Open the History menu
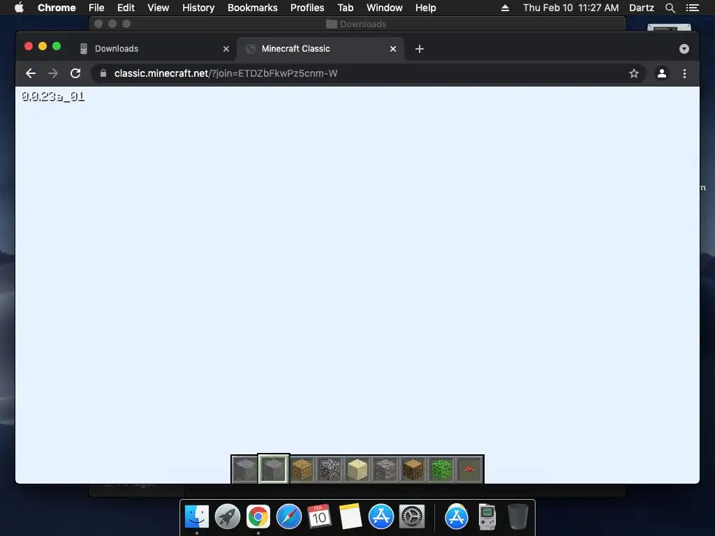The width and height of the screenshot is (715, 536). click(198, 8)
